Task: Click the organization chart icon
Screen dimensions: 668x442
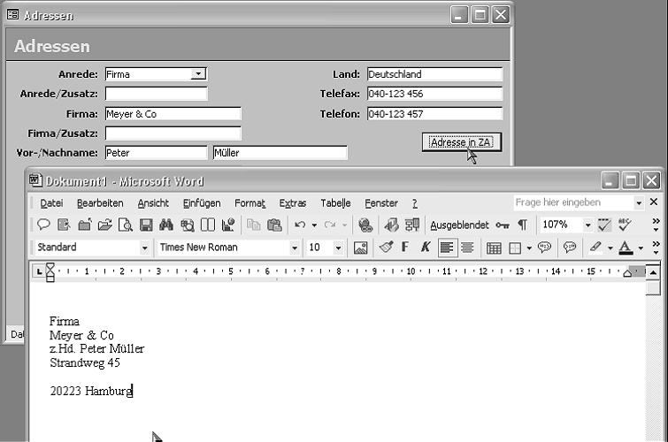Action: coord(412,225)
